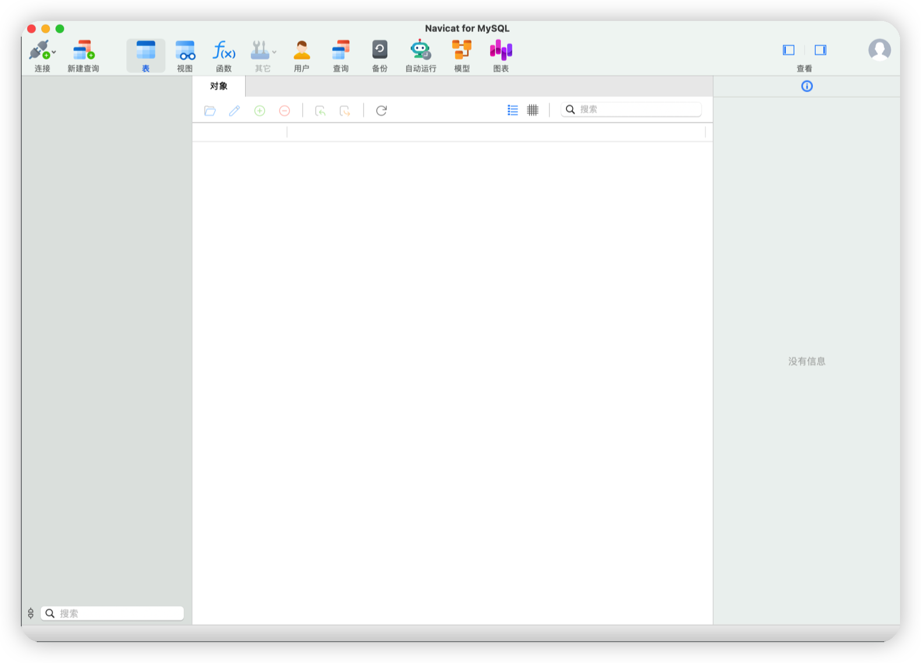Click the export wizard icon
Viewport: 921px width, 663px height.
point(345,110)
